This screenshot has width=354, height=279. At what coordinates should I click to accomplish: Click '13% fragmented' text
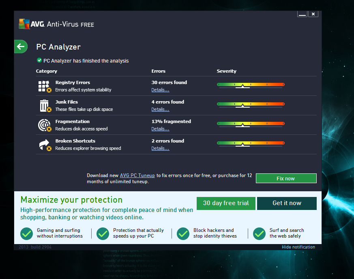tap(171, 121)
